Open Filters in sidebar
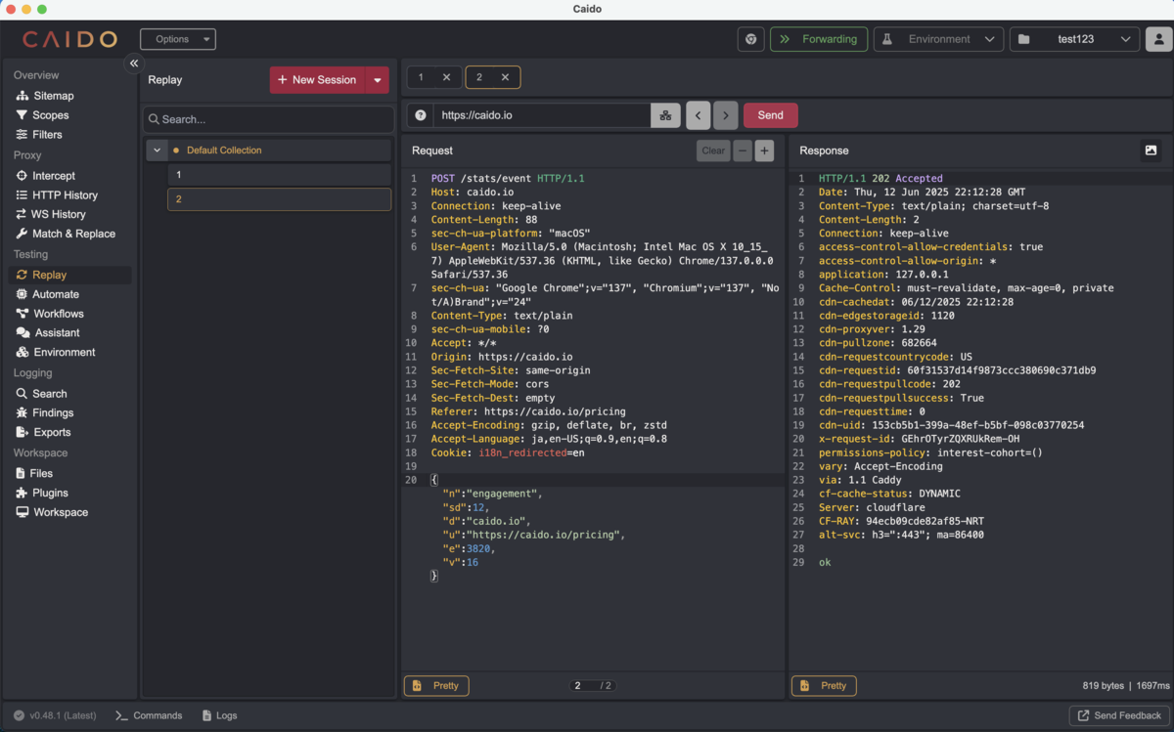 point(39,135)
